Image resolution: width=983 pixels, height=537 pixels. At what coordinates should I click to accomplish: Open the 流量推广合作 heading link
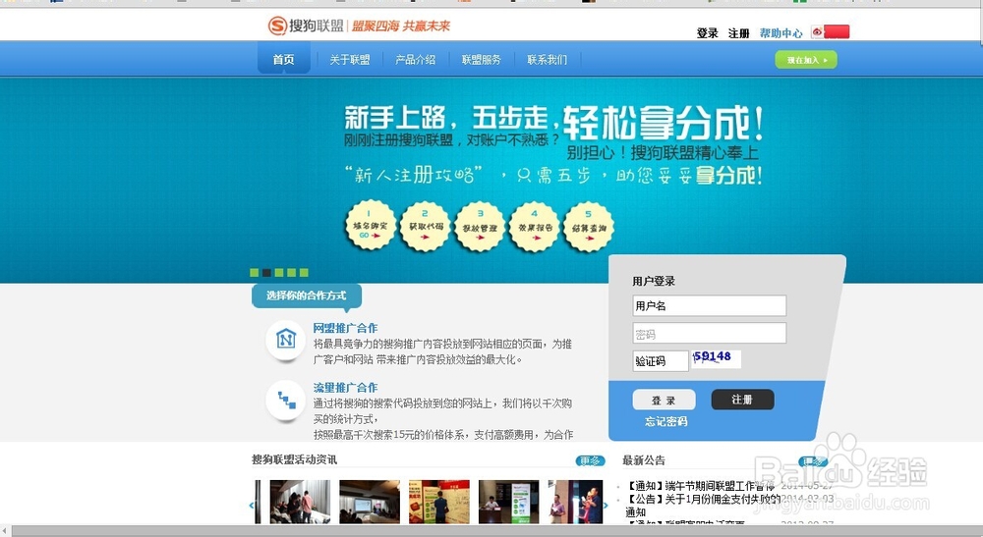pos(345,388)
